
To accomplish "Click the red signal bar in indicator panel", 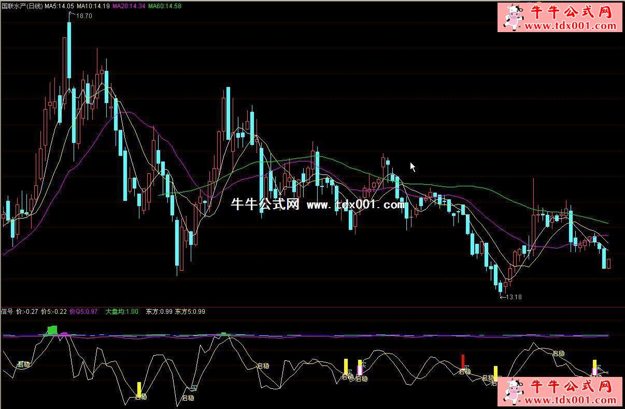I will click(x=463, y=361).
